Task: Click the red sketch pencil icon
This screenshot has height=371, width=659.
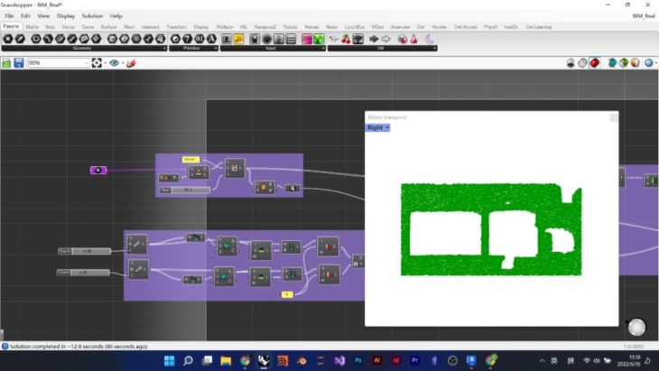Action: pyautogui.click(x=132, y=63)
